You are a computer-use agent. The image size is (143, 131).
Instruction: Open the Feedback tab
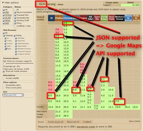[87, 122]
